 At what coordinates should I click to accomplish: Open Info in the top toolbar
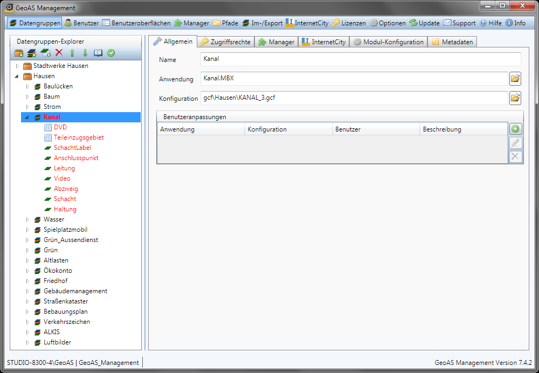516,23
